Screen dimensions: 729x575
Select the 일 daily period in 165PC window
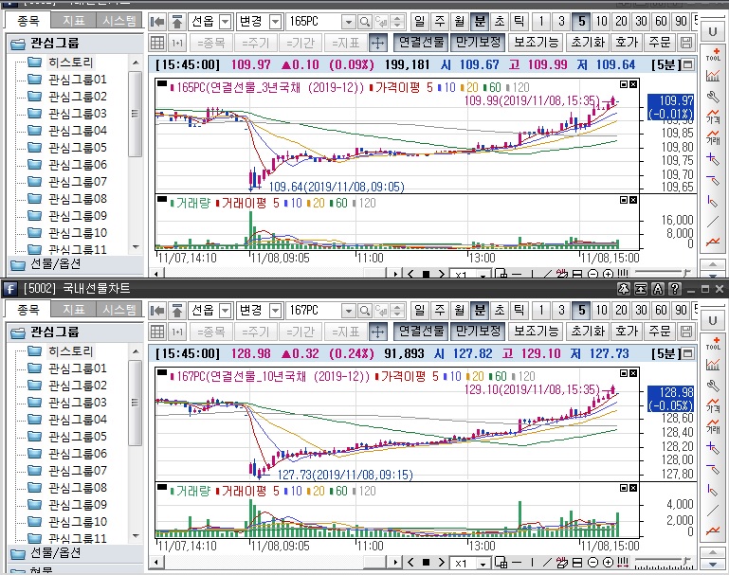419,22
